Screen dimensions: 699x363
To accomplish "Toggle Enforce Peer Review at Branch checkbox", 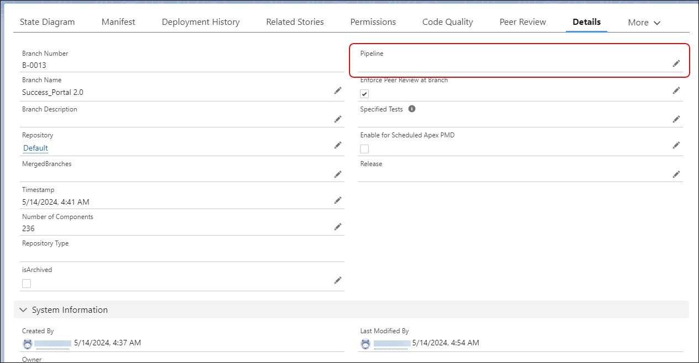I will click(x=364, y=94).
